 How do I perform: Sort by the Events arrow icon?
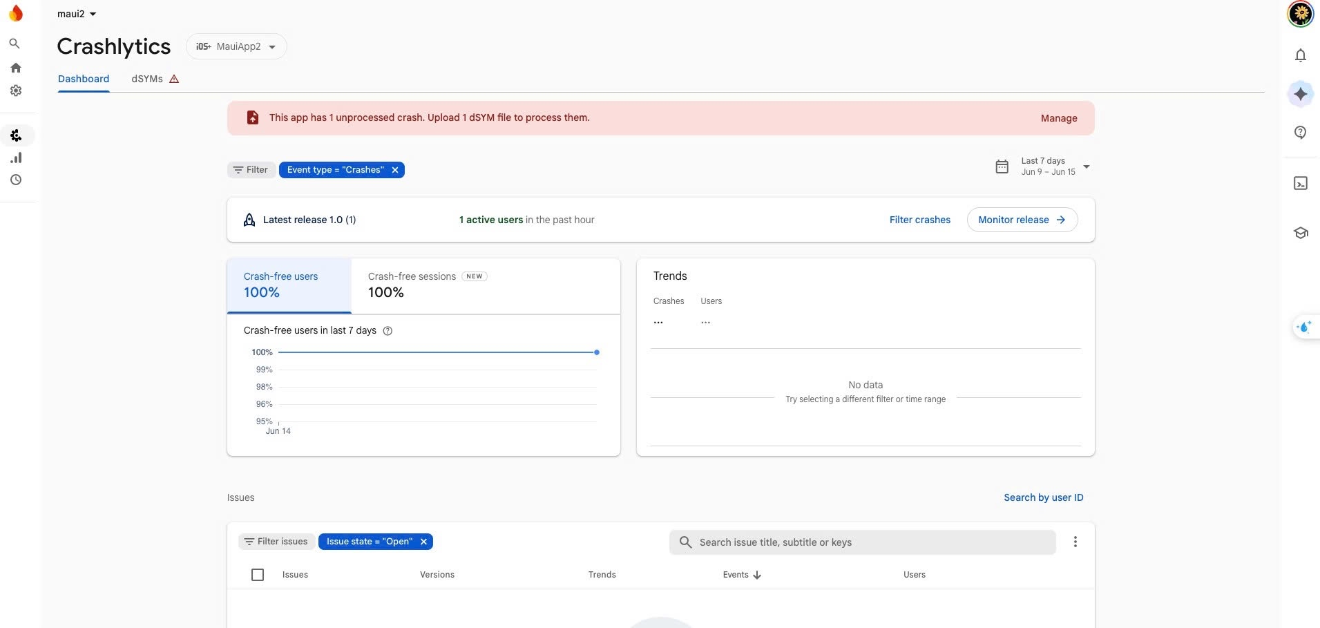[x=757, y=575]
